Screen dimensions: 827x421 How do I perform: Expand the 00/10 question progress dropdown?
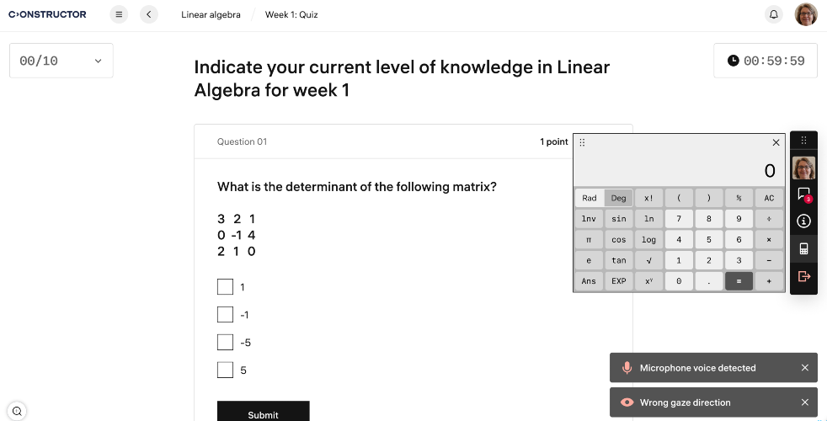61,61
